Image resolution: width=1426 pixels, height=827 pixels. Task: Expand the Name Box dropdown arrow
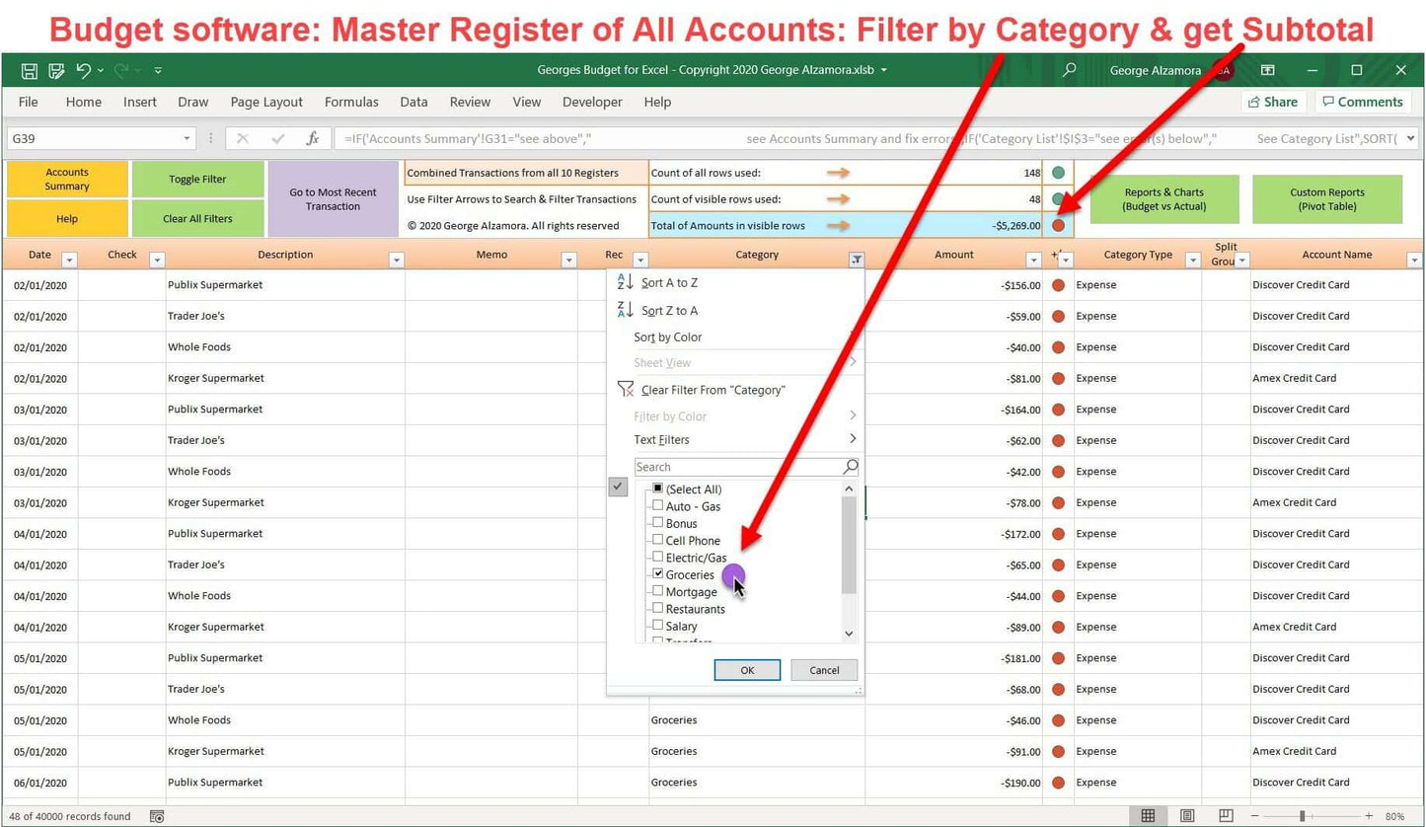pos(188,139)
